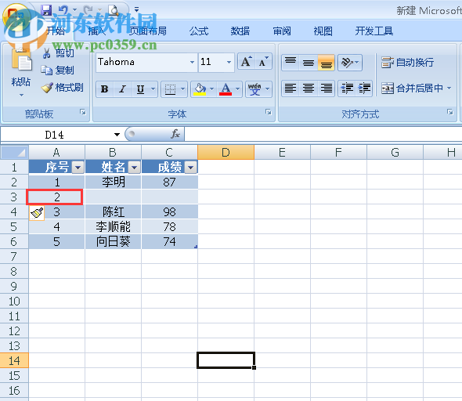
Task: Click the Undo arrow icon
Action: click(63, 10)
